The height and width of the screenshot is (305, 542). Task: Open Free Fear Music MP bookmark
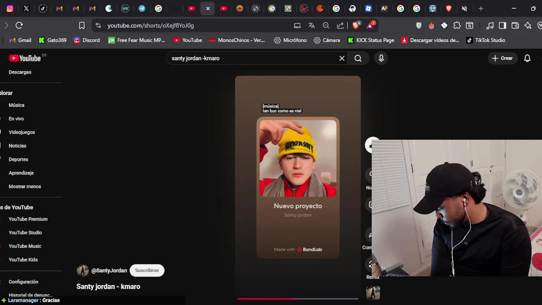coord(136,40)
